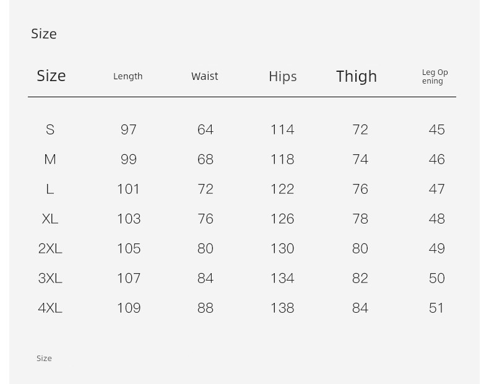Viewport: 489px width, 384px height.
Task: Select the XL size row label
Action: coord(50,219)
